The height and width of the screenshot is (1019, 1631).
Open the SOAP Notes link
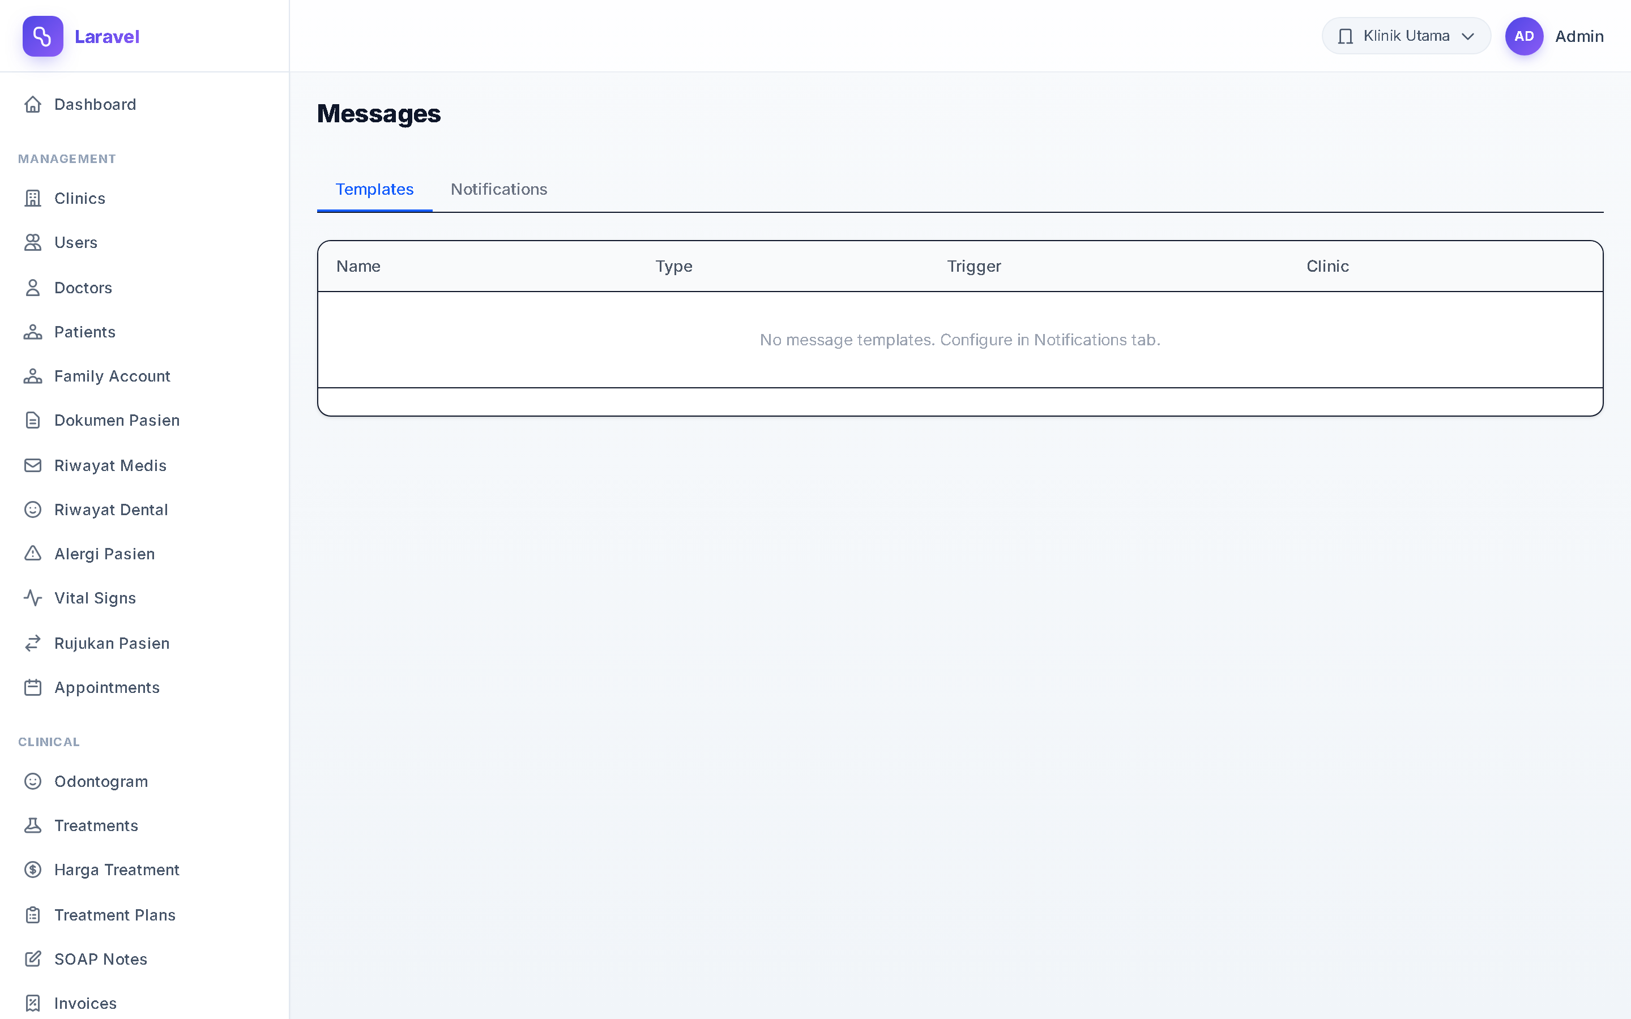click(x=144, y=959)
